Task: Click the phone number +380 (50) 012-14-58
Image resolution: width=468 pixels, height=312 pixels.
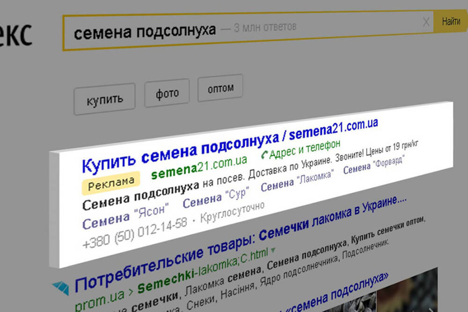Action: [135, 234]
